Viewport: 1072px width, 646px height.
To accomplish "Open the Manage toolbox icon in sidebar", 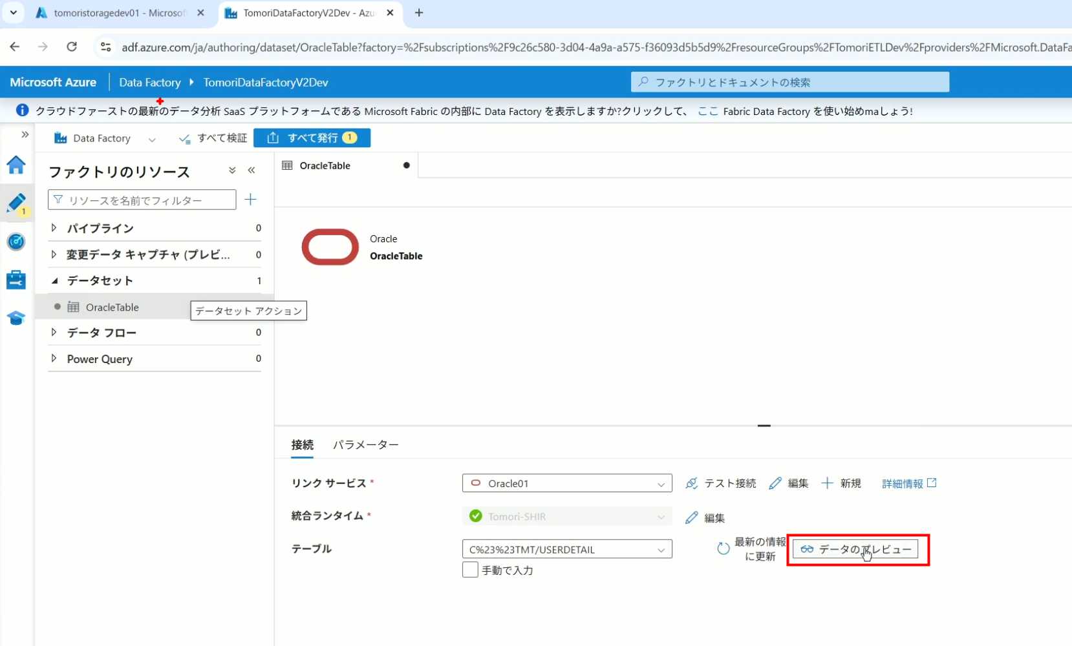I will tap(16, 280).
